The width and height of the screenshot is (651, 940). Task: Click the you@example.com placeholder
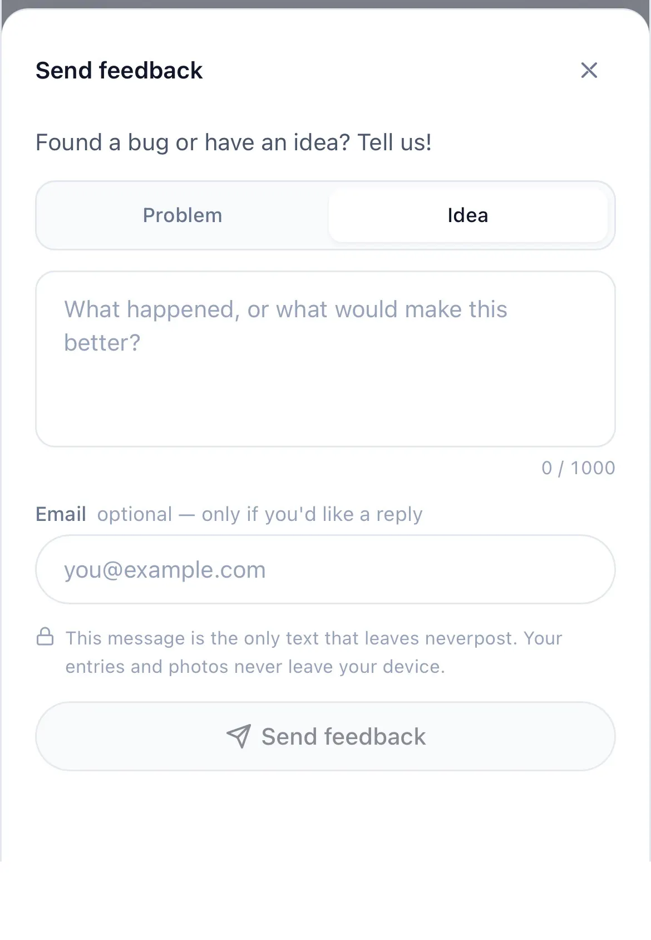(x=165, y=570)
